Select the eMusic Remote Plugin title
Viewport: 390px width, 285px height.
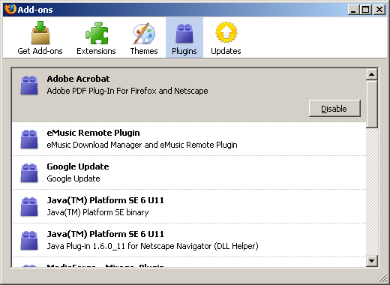pyautogui.click(x=93, y=133)
